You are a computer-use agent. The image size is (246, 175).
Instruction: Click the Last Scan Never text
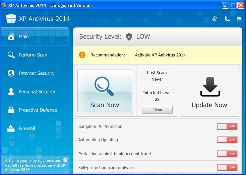[x=157, y=76]
